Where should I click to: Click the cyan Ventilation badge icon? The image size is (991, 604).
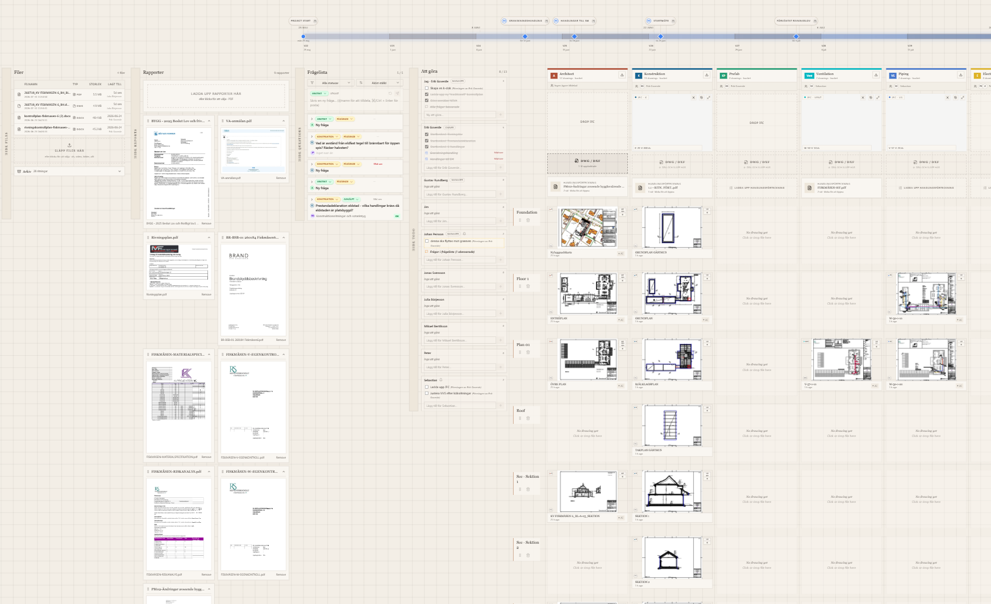[x=809, y=76]
